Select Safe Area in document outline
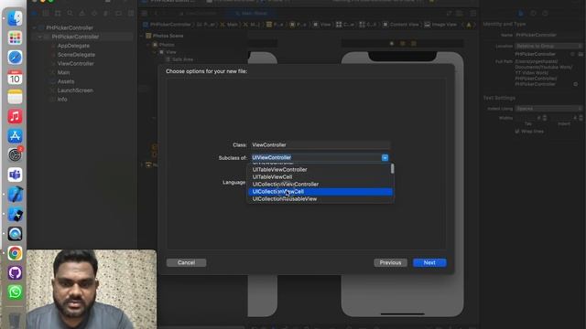This screenshot has width=586, height=329. click(182, 59)
